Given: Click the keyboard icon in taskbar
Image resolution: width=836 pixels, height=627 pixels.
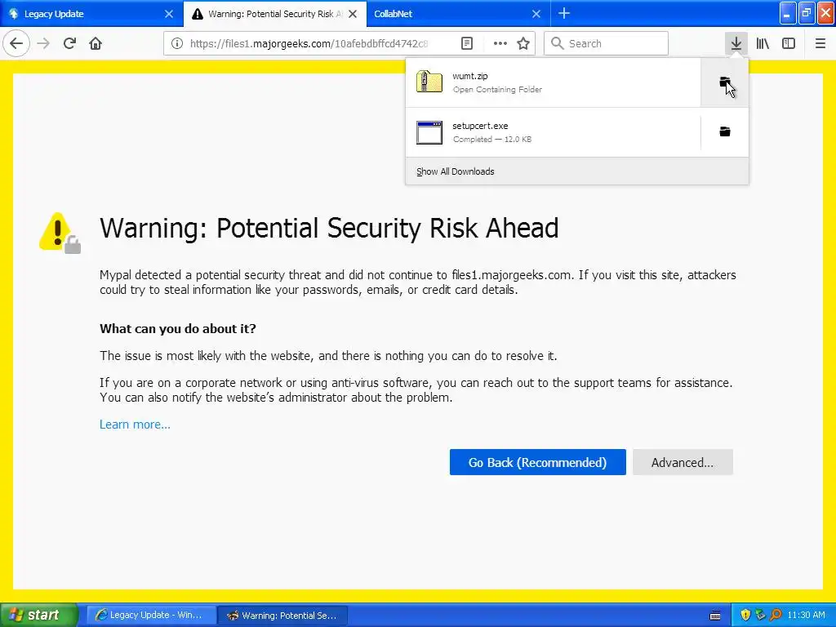Looking at the screenshot, I should pos(715,616).
